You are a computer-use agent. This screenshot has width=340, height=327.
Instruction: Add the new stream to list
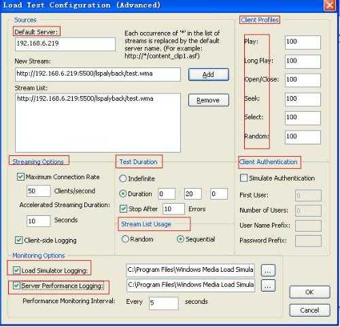coord(209,74)
